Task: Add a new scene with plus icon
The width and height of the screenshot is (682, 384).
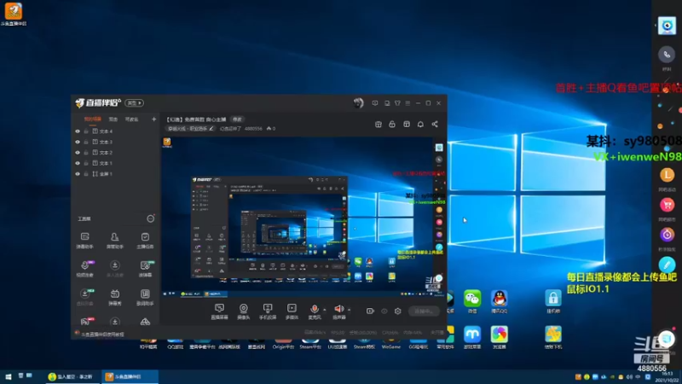Action: (153, 119)
